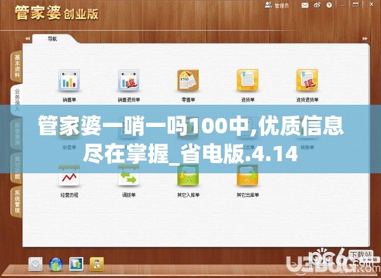Screen dimensions: 381x278
Task: Click the grey safe-dial icon on dock
Action: coord(36,264)
